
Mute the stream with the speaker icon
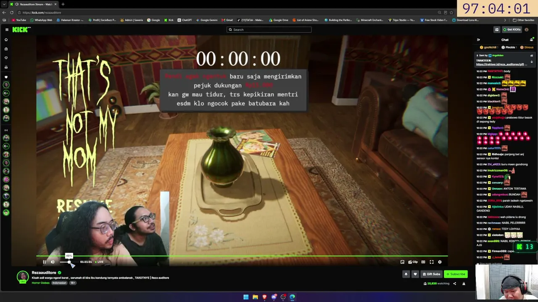pos(53,262)
